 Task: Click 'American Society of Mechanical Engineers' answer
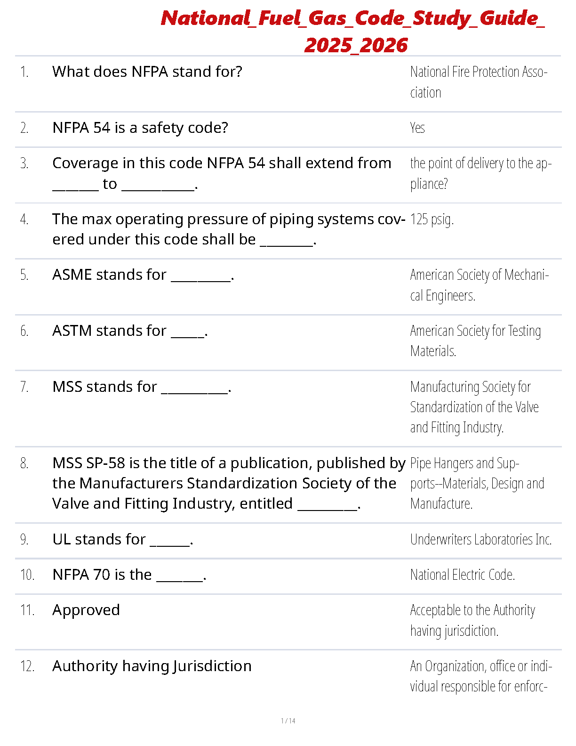479,285
